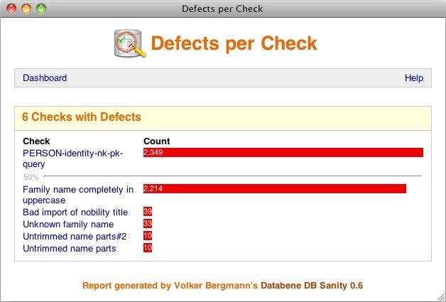Viewport: 446px width, 302px height.
Task: Select 'Bad import of nobility title' check
Action: (x=75, y=212)
